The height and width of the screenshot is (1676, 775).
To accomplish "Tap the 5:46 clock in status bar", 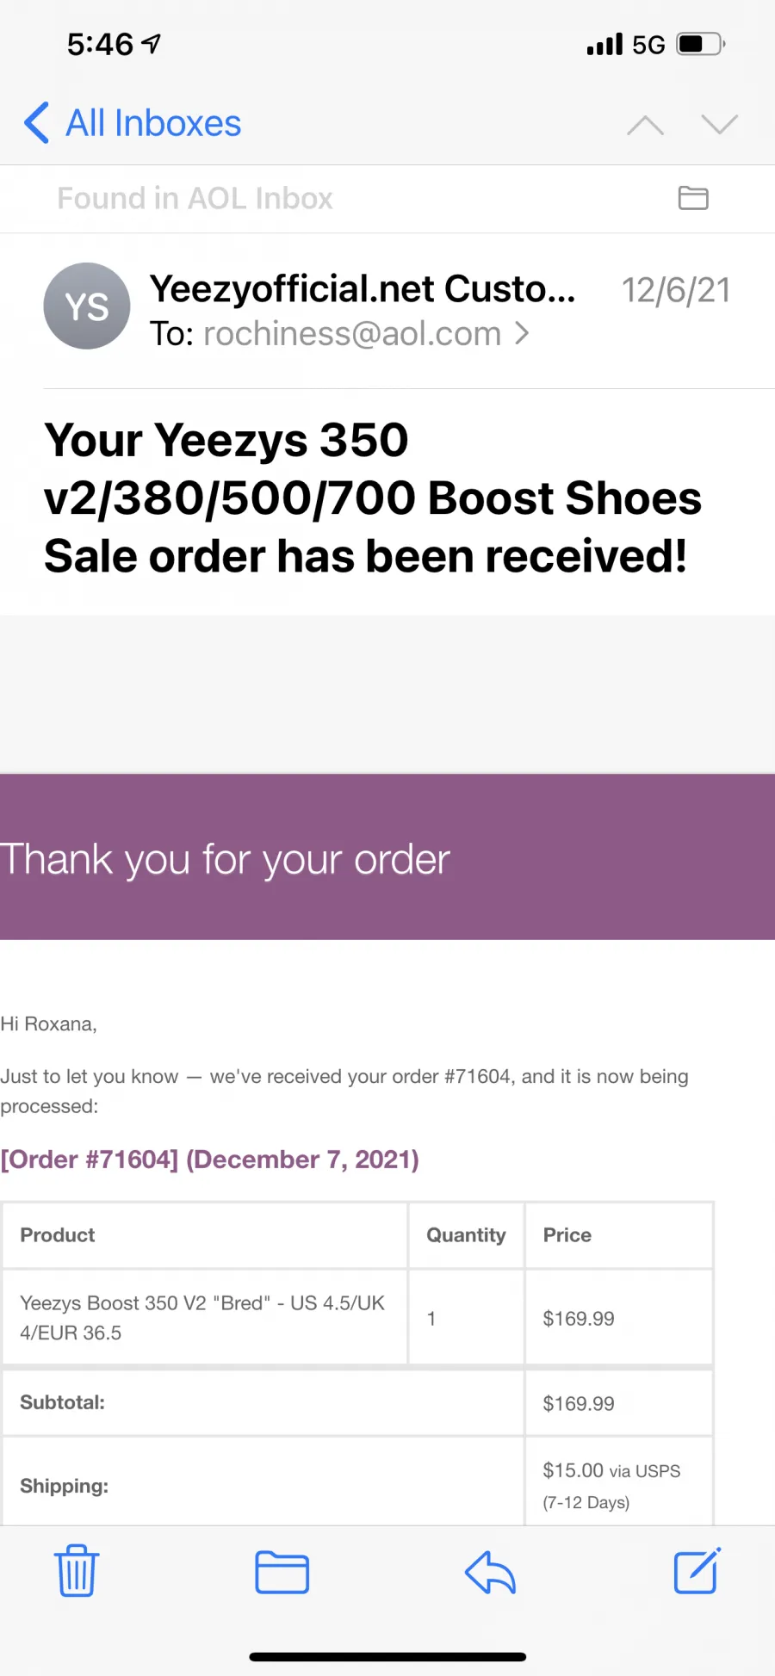I will pos(100,44).
